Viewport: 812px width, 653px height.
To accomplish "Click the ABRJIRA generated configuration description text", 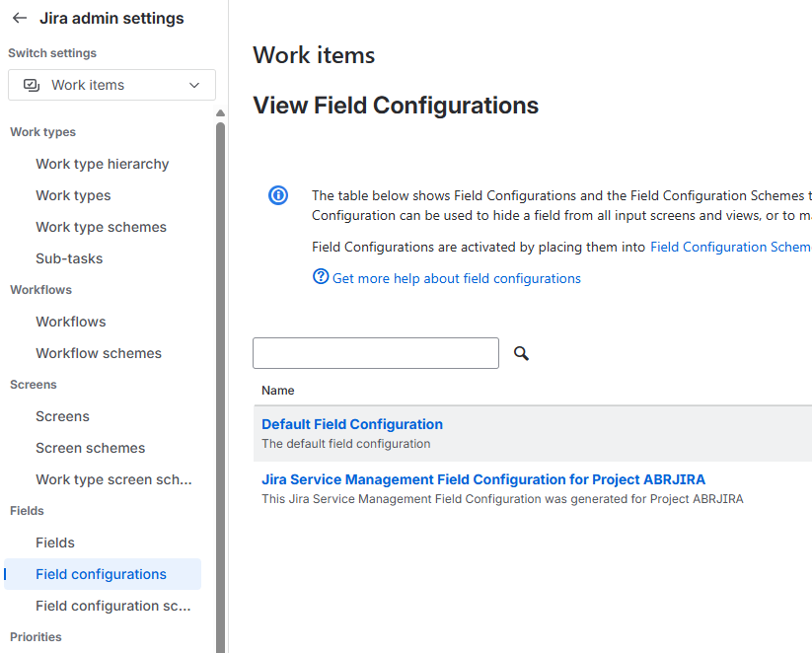I will (x=502, y=499).
